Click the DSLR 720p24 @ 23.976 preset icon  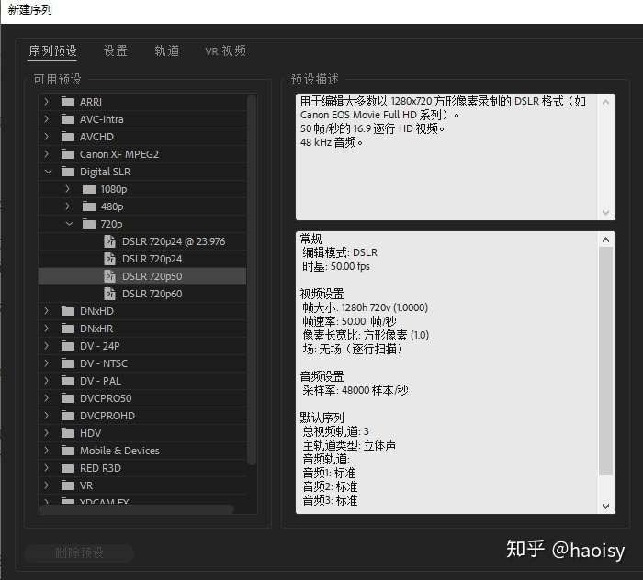click(x=109, y=241)
